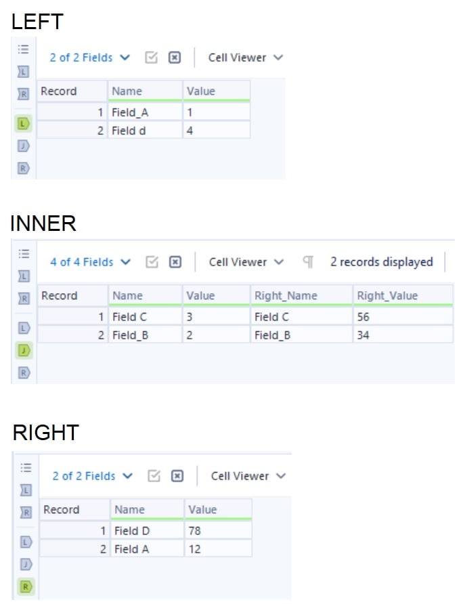Click the paragraph mark icon in INNER toolbar

(308, 262)
